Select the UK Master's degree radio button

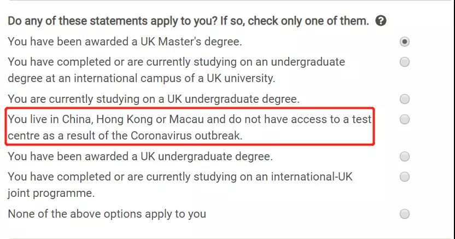pyautogui.click(x=405, y=42)
